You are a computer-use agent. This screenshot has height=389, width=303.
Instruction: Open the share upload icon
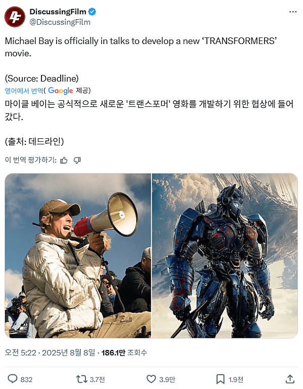click(x=290, y=379)
